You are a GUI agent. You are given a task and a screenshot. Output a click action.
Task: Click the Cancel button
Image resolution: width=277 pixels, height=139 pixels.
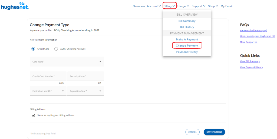(192, 132)
